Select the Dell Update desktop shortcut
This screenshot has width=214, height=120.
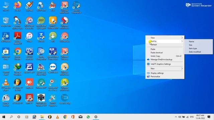6,37
